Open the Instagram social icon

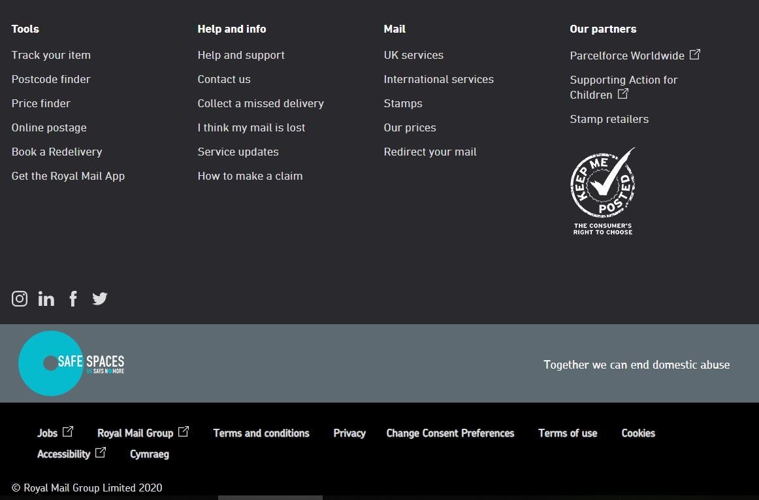click(20, 299)
